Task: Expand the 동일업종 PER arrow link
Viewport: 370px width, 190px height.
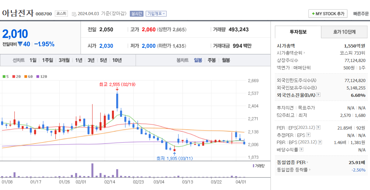Action: (307, 162)
